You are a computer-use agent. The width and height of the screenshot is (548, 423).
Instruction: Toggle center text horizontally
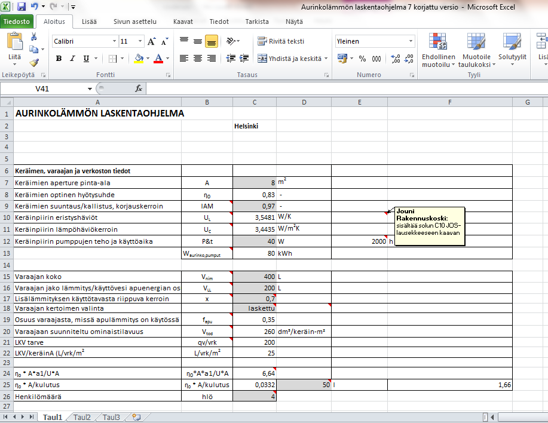(x=198, y=59)
